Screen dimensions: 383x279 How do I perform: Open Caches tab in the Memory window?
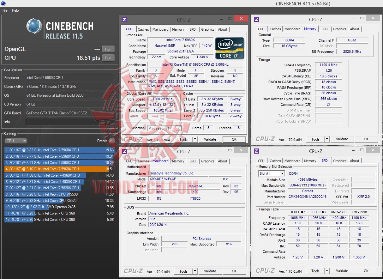(275, 29)
